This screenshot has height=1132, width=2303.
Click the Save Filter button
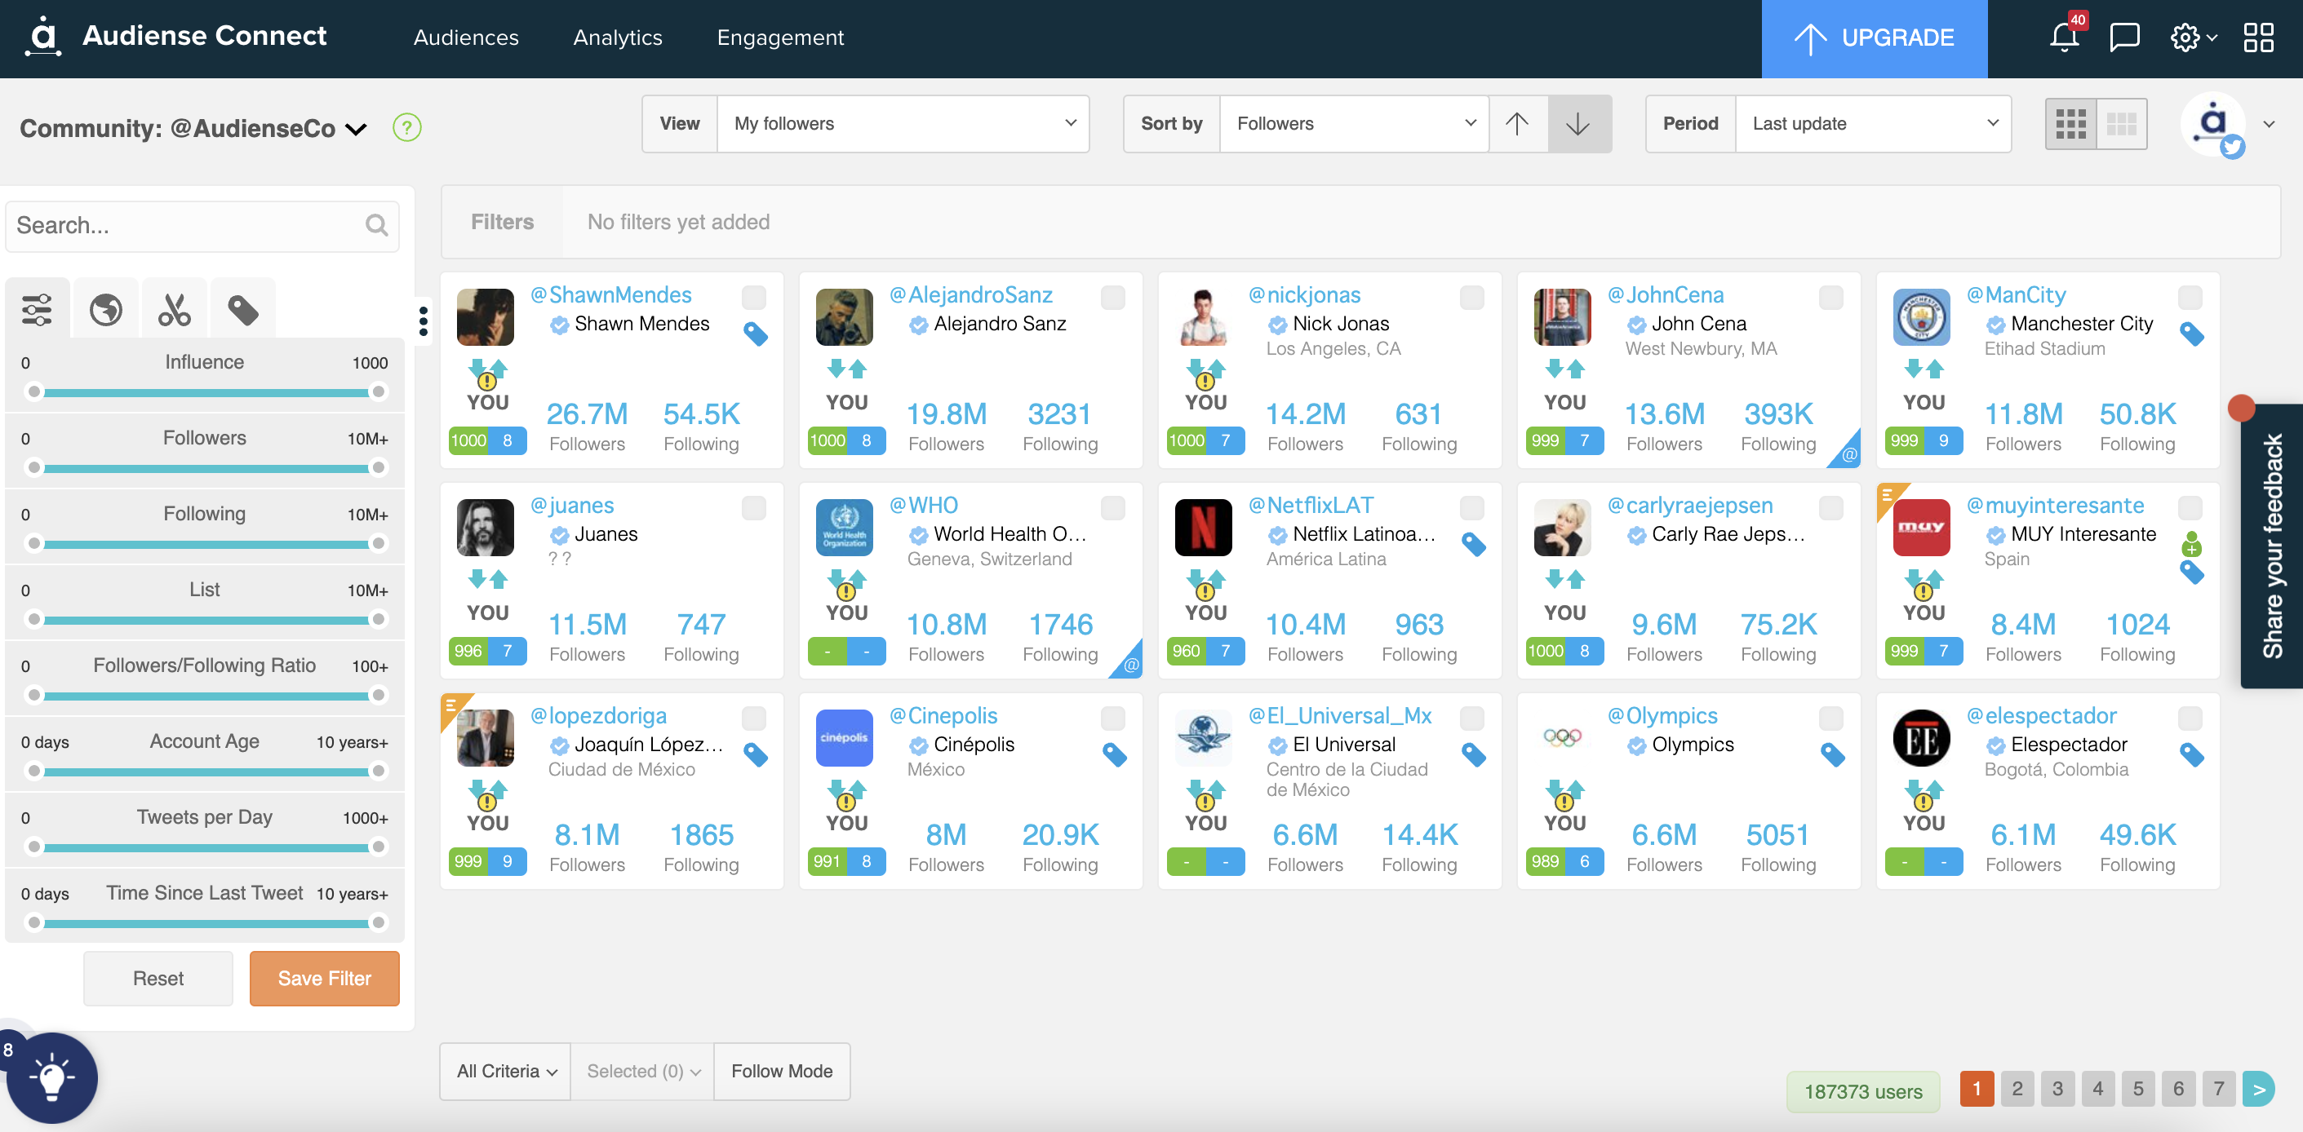pyautogui.click(x=324, y=977)
